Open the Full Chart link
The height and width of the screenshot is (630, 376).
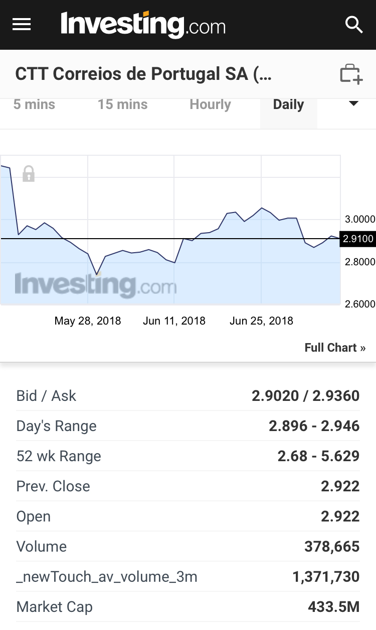[x=335, y=348]
